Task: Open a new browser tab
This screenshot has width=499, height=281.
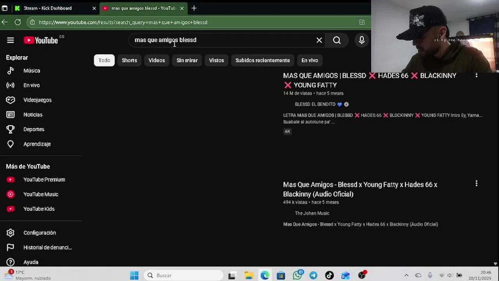Action: pyautogui.click(x=194, y=8)
